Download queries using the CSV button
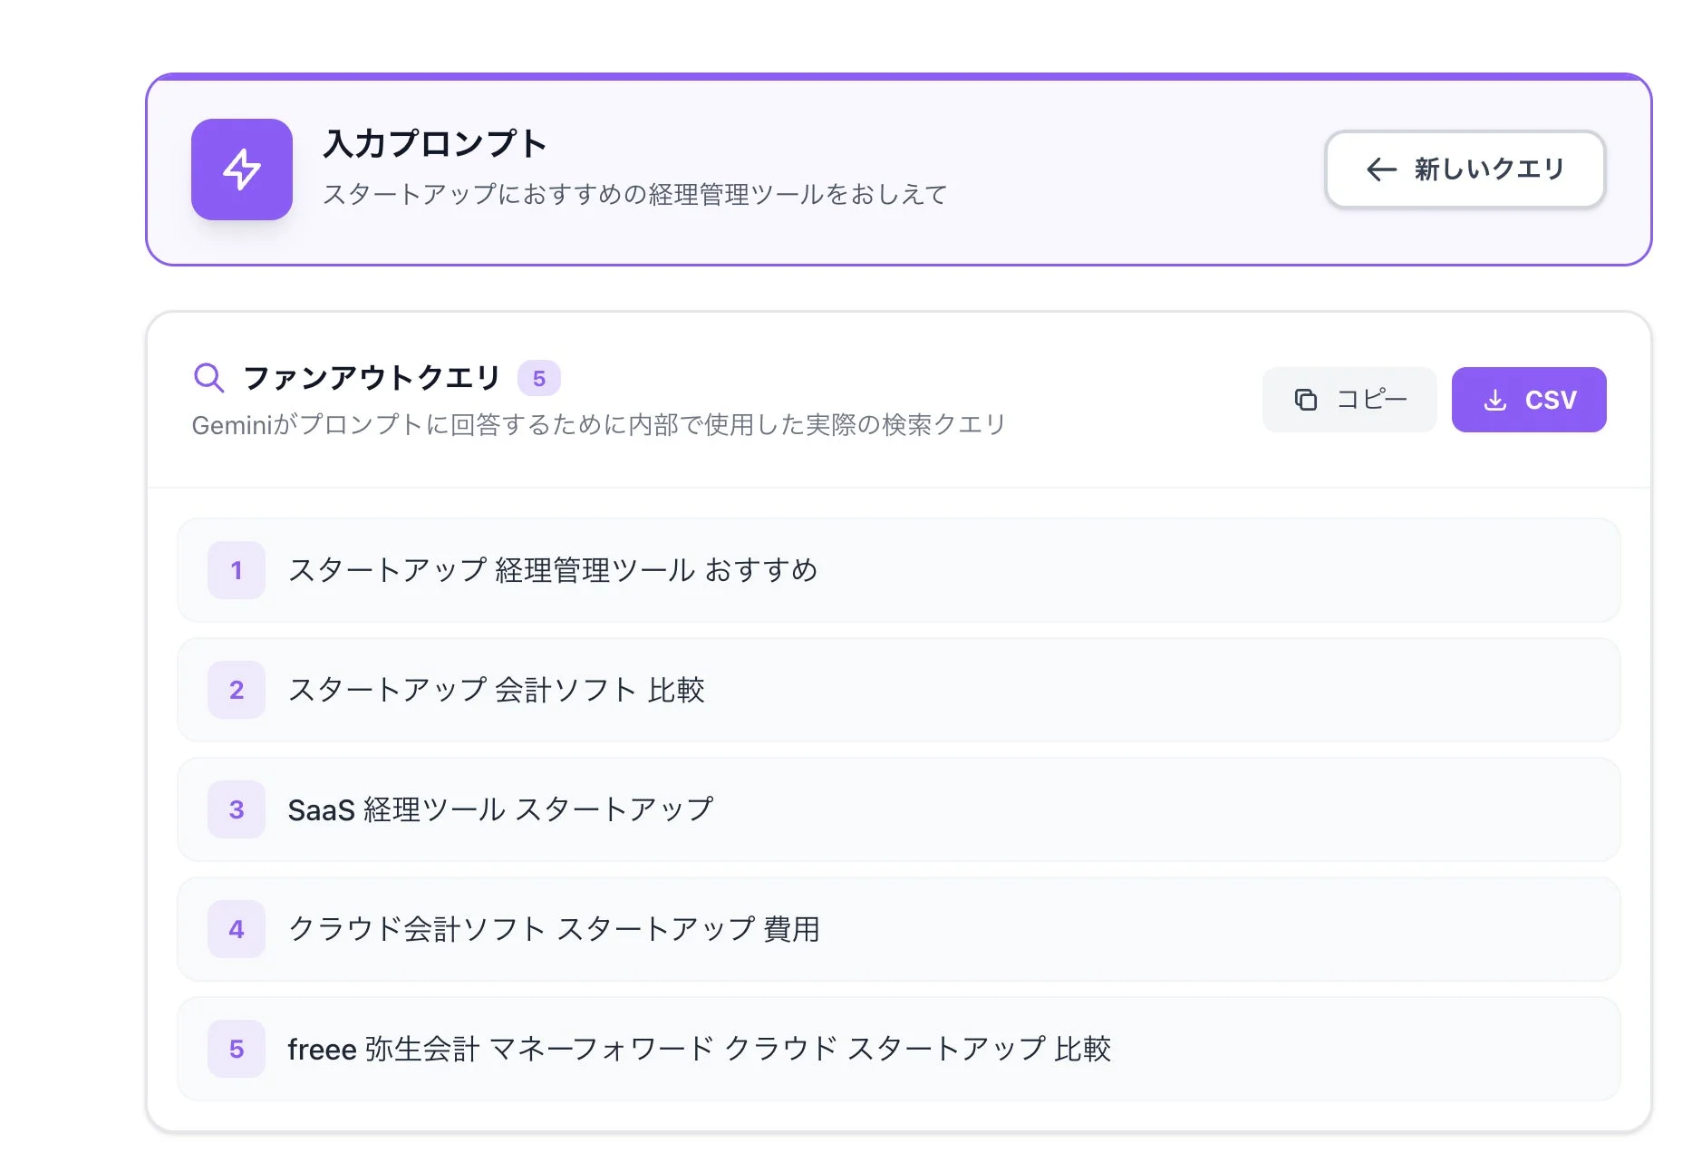The width and height of the screenshot is (1702, 1162). (1529, 399)
